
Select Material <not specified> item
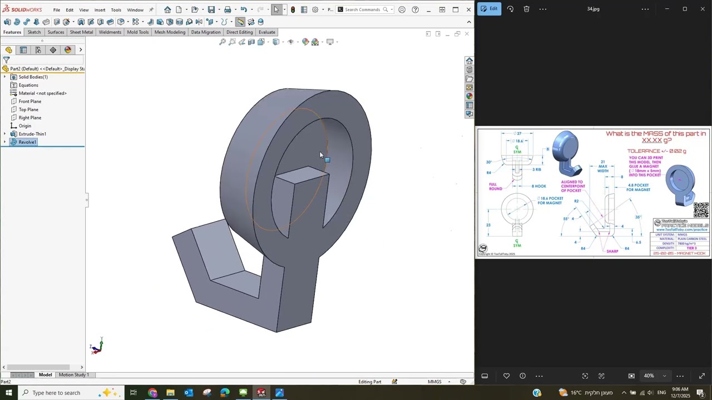42,93
